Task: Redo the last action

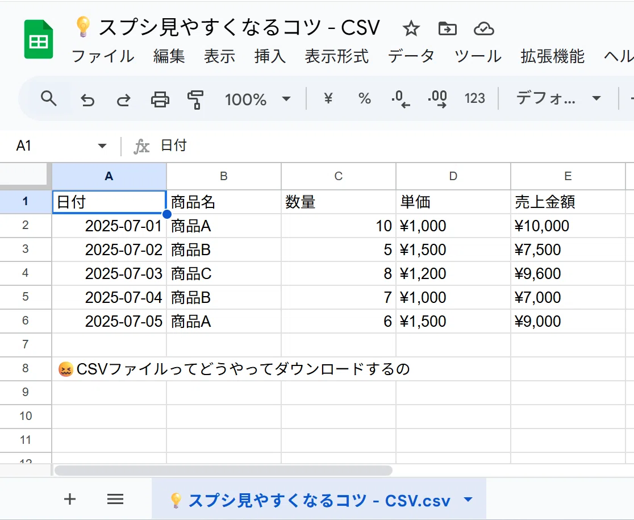Action: 124,99
